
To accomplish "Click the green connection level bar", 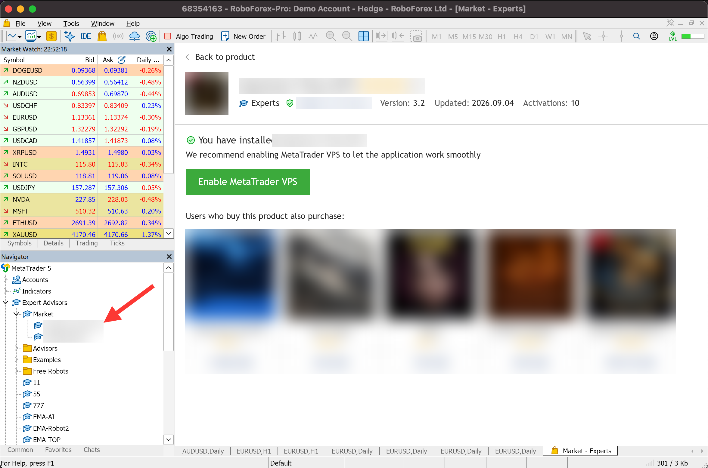I will point(693,36).
